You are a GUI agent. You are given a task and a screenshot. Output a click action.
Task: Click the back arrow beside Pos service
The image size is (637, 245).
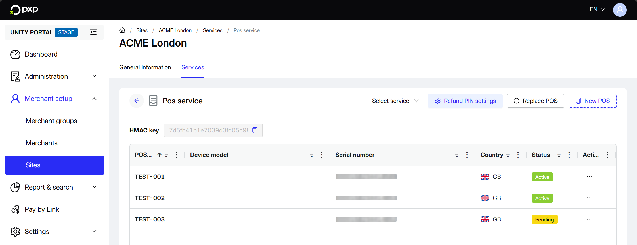[x=137, y=101]
